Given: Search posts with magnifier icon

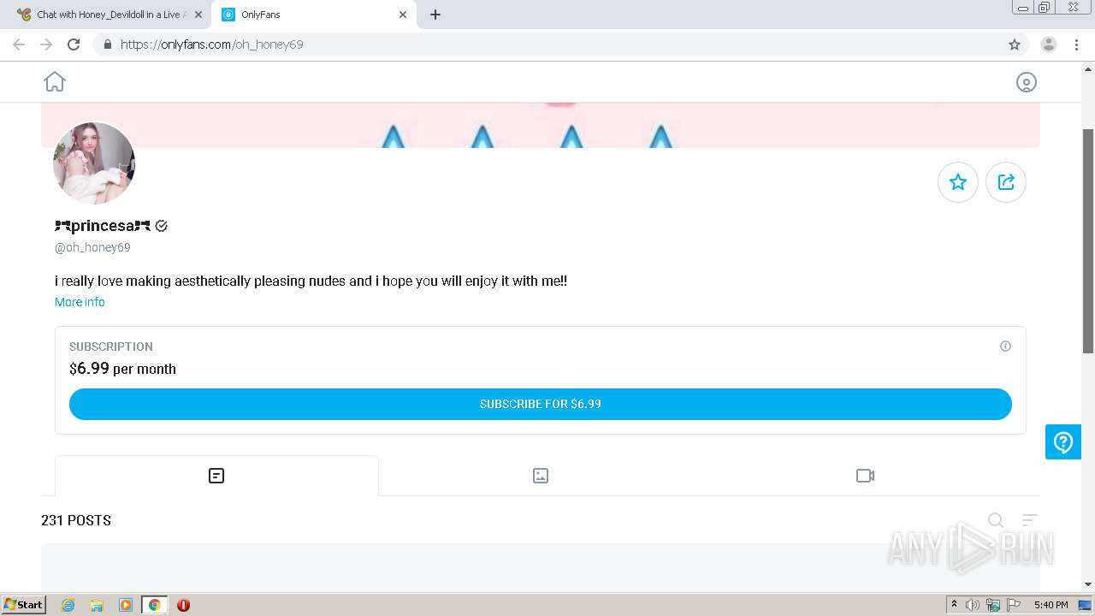Looking at the screenshot, I should tap(996, 520).
